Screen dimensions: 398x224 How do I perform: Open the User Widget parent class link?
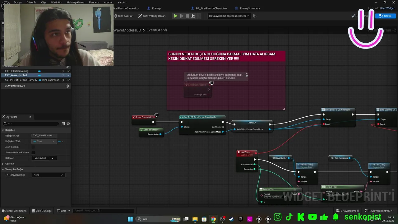coord(387,8)
